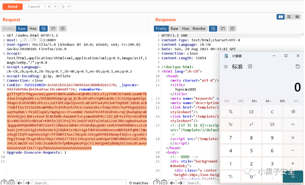Click Calculator digit 8 key
The width and height of the screenshot is (305, 185).
point(251,138)
